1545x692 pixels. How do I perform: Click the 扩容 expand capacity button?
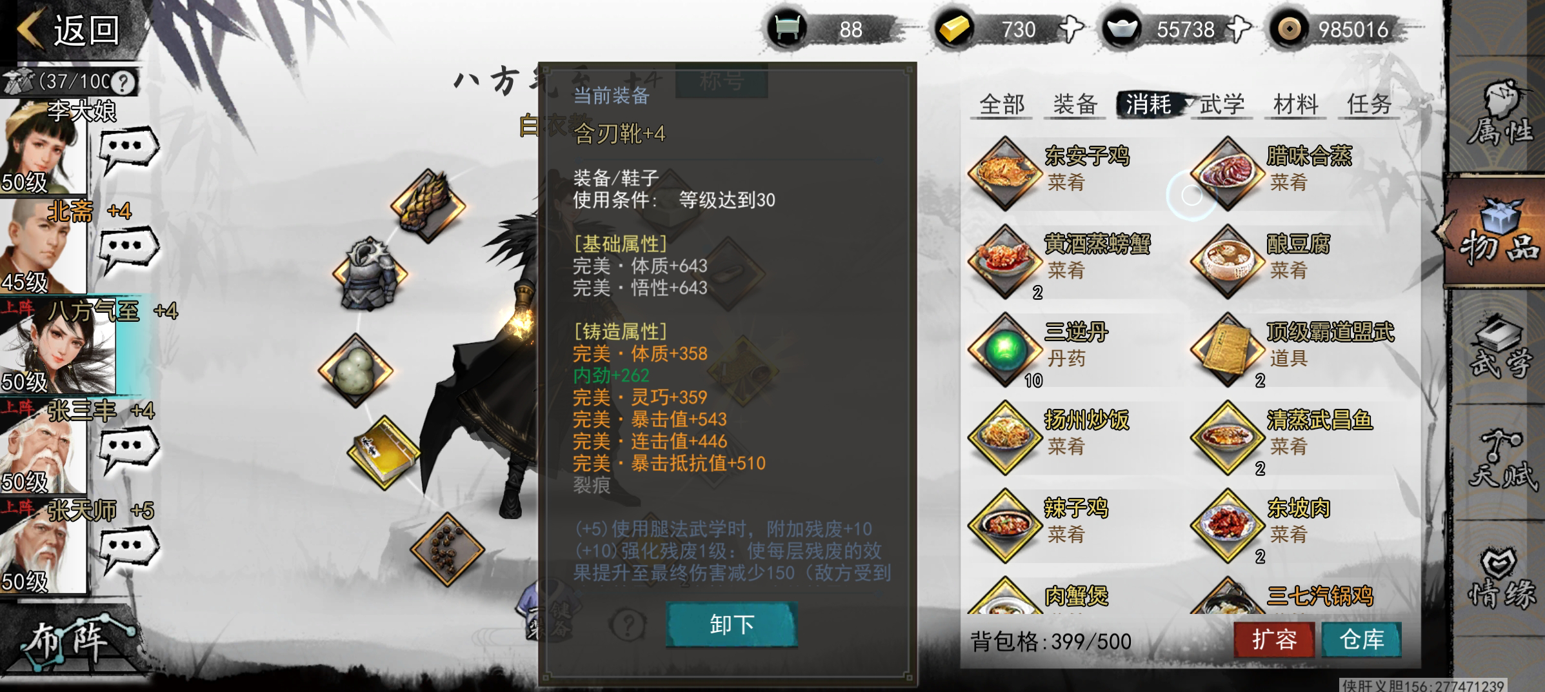1274,639
